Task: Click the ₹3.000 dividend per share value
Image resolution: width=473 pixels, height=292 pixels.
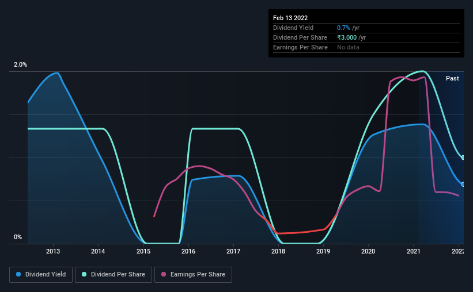Action: tap(347, 37)
